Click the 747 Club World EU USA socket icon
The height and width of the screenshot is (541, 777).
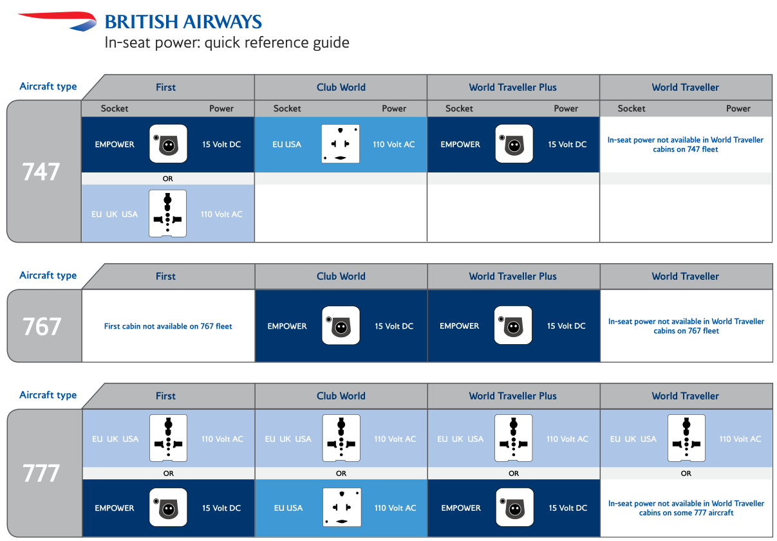341,143
